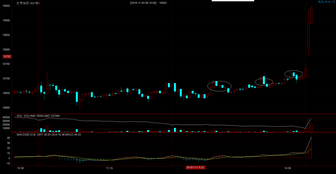Click the white input box at top

click(x=233, y=1)
